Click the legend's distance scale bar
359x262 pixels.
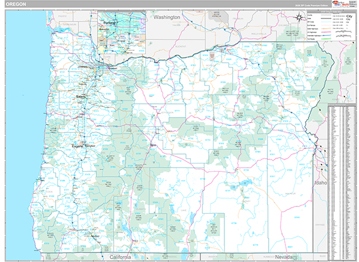pyautogui.click(x=343, y=32)
